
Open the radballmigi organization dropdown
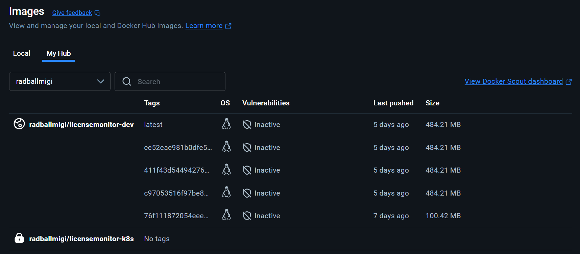(60, 81)
